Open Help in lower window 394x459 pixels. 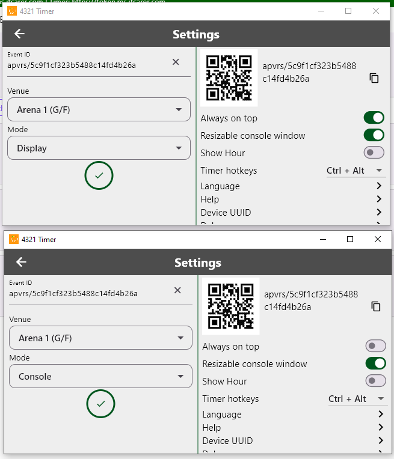pyautogui.click(x=294, y=428)
